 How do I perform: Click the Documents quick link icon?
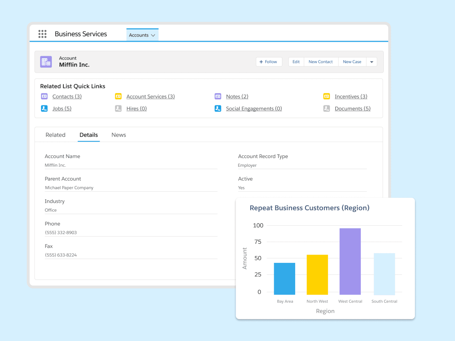327,108
